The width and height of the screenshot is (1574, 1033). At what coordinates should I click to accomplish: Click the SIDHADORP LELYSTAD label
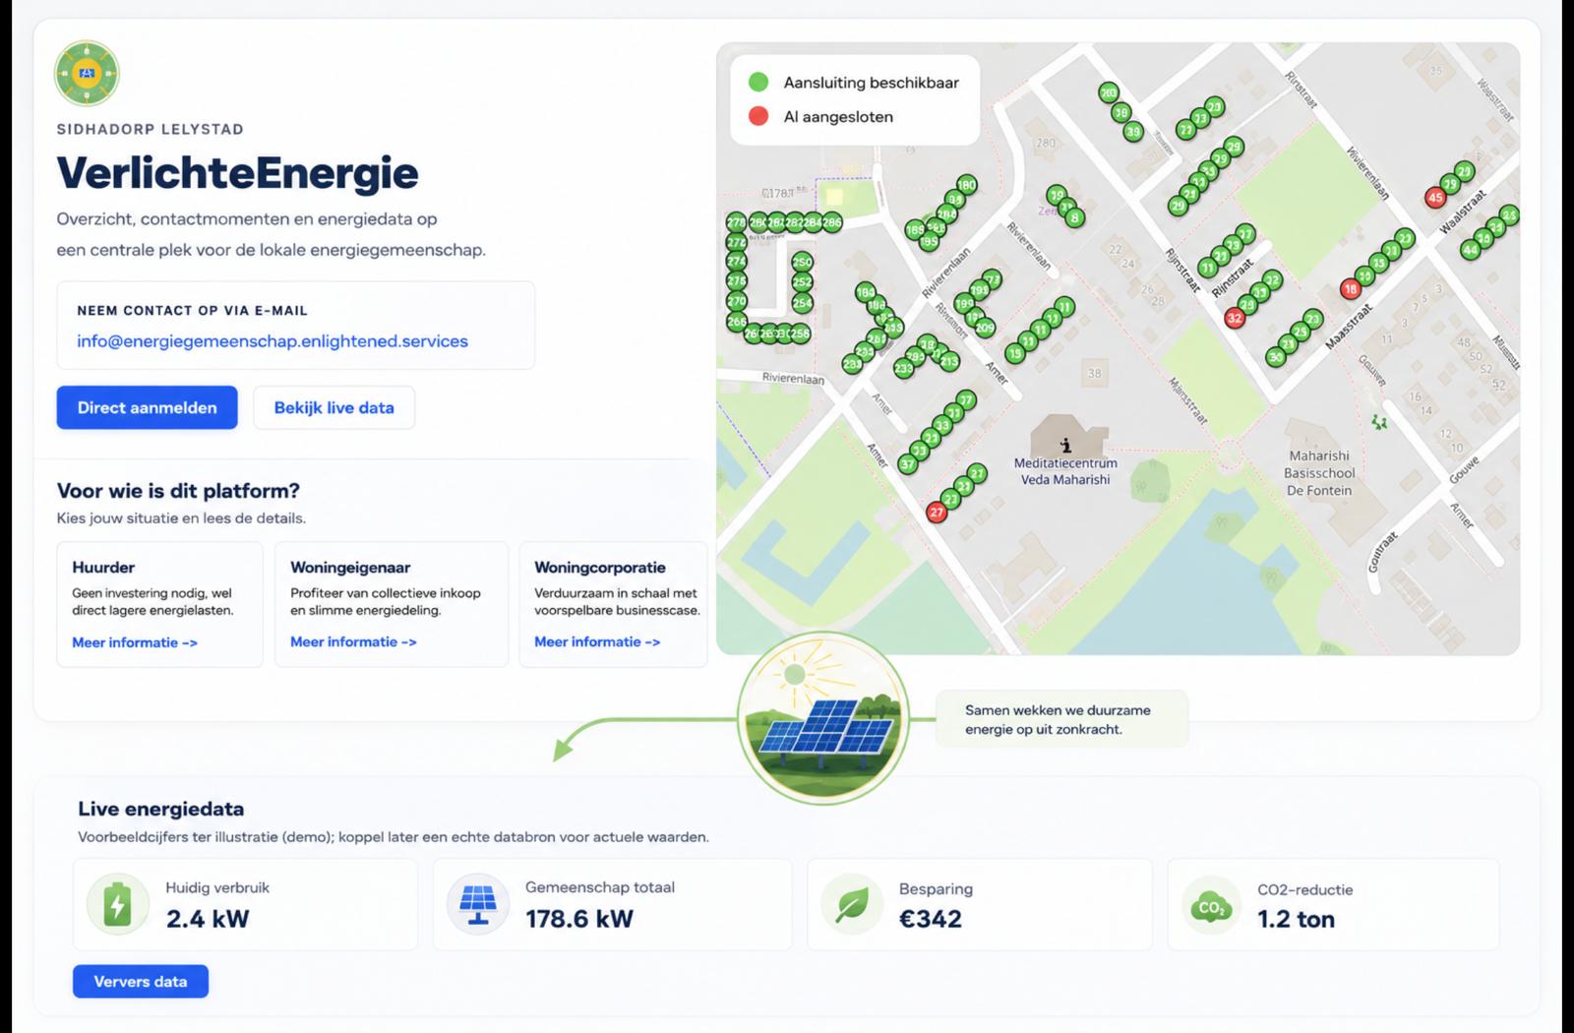tap(151, 129)
